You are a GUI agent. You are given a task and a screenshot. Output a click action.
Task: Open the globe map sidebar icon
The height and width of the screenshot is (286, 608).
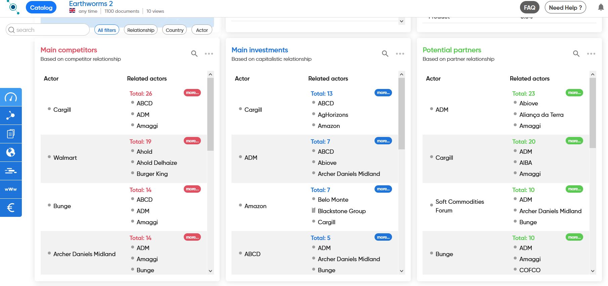coord(11,152)
